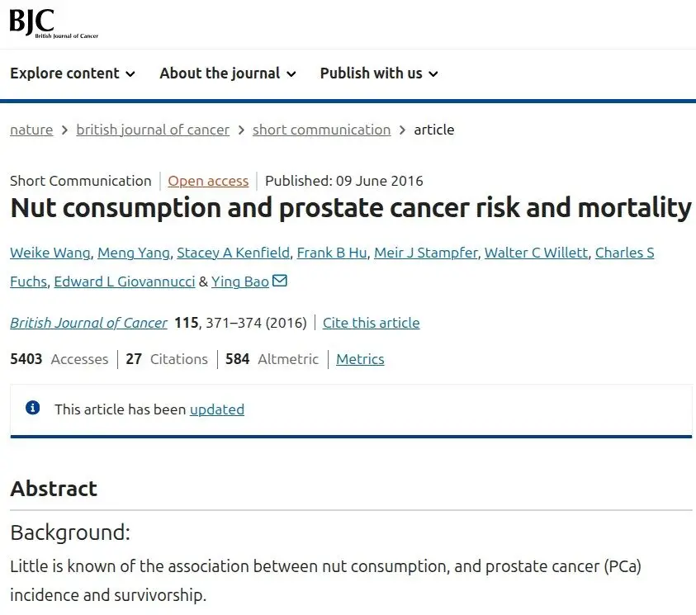
Task: Expand the Publish with us dropdown
Action: pos(379,73)
